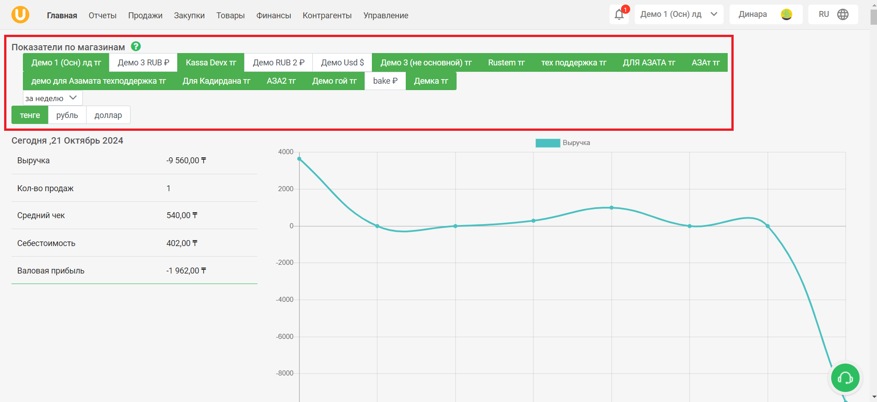The width and height of the screenshot is (877, 402).
Task: Click the chart peak data point near 1000
Action: click(x=611, y=208)
